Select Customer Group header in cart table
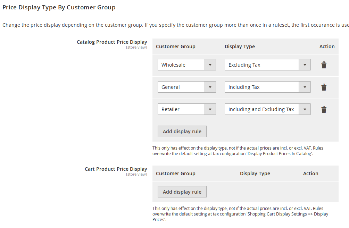349x228 pixels. coord(175,174)
